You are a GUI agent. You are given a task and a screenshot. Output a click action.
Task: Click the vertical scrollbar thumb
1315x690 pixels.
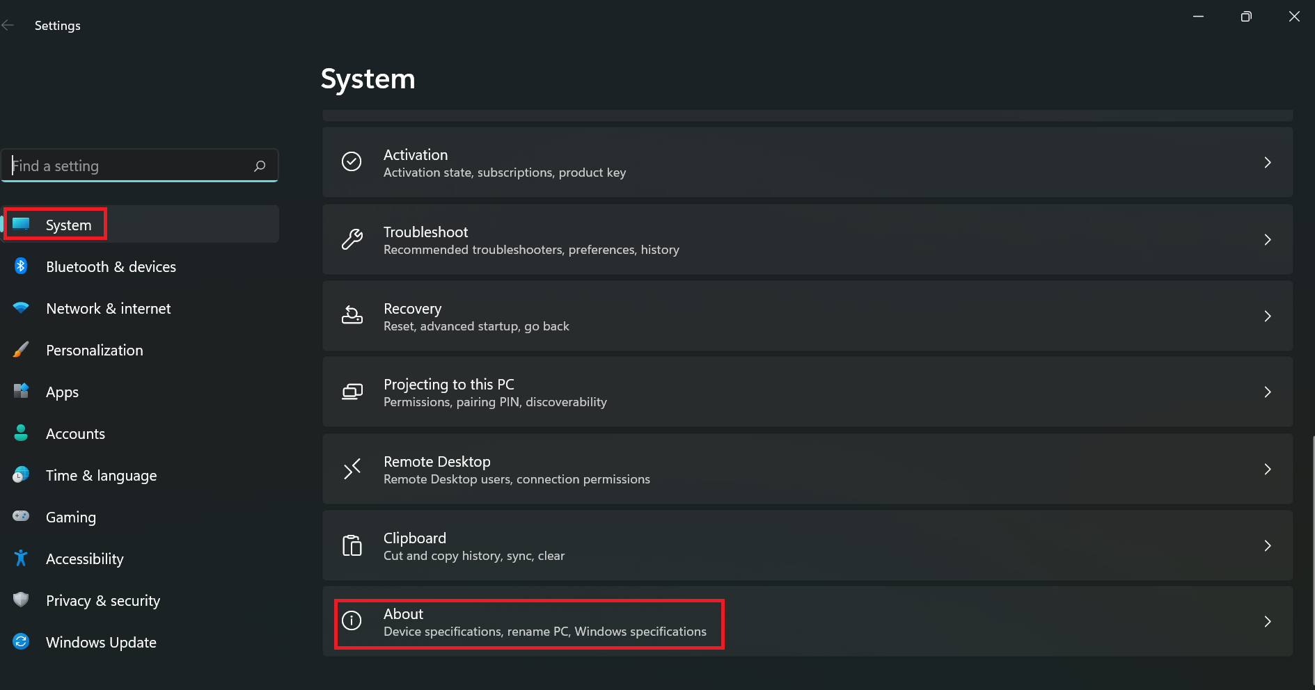pyautogui.click(x=1313, y=560)
